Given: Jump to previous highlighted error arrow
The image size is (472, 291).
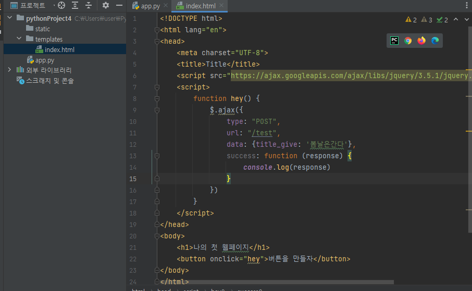Looking at the screenshot, I should point(456,20).
